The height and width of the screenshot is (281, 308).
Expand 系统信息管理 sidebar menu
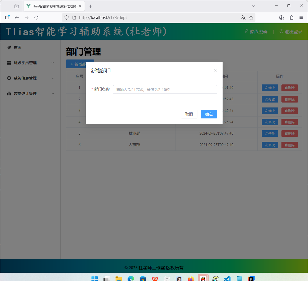[x=30, y=78]
